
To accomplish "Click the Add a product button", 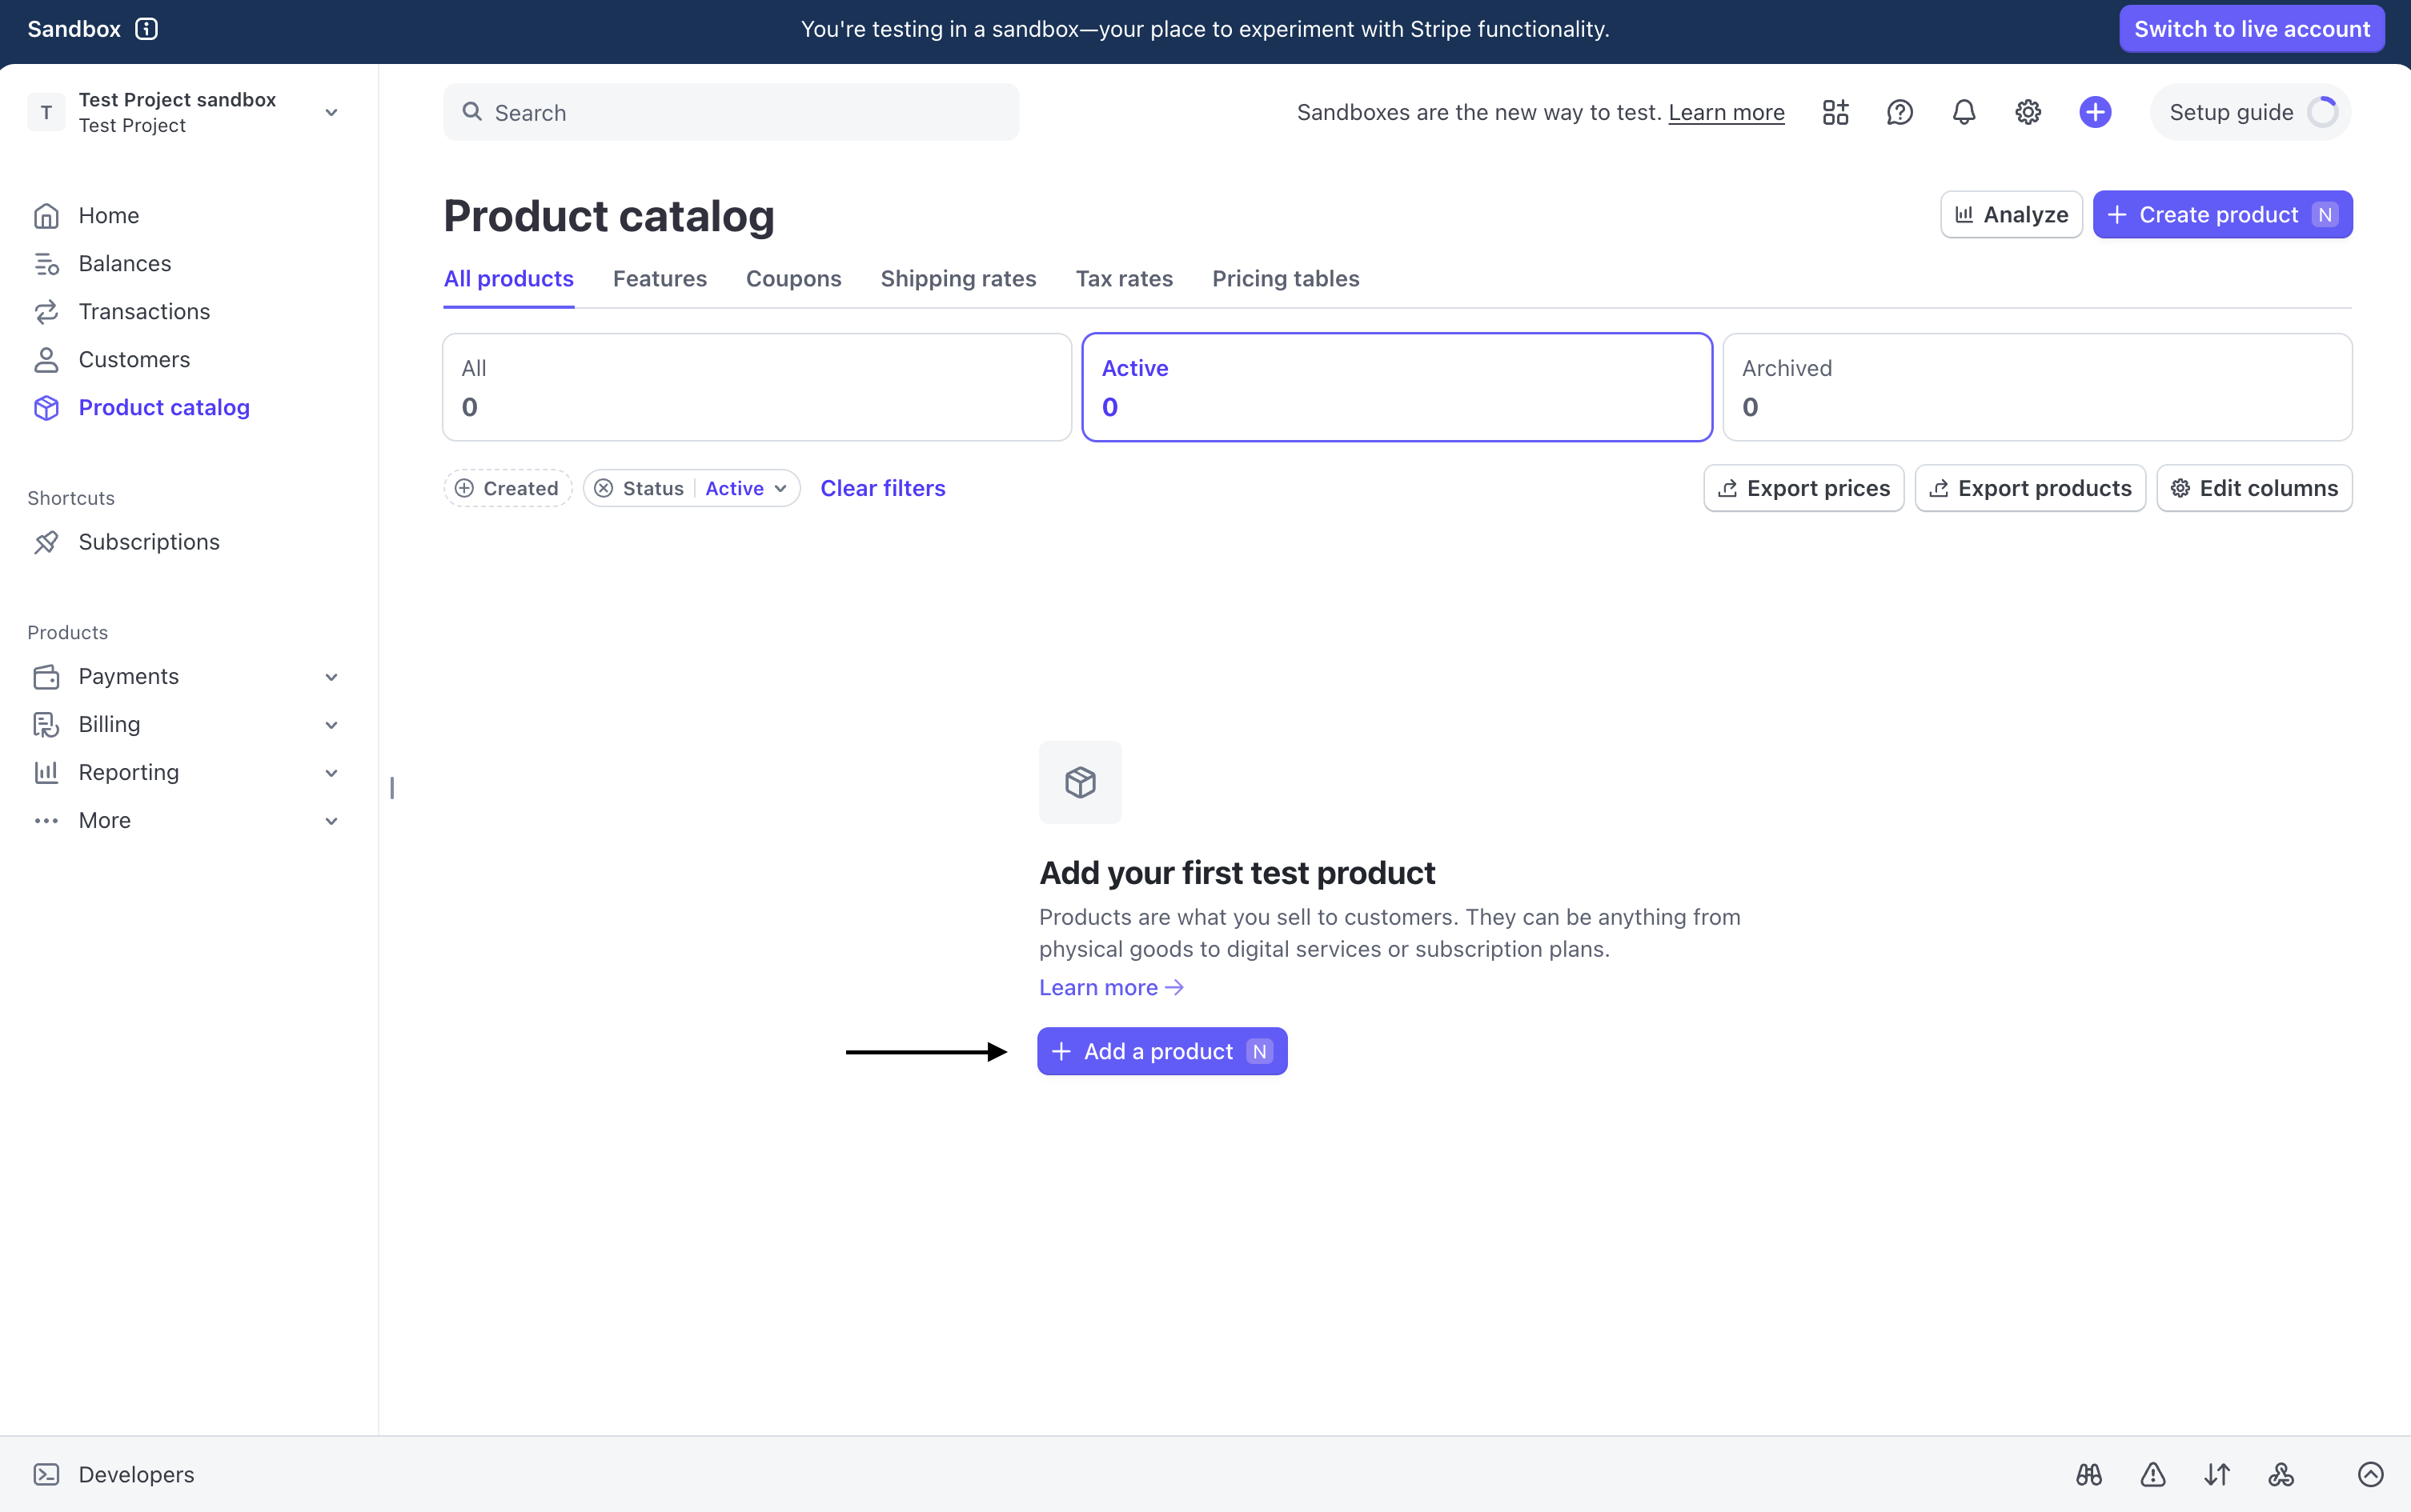I will (x=1161, y=1051).
